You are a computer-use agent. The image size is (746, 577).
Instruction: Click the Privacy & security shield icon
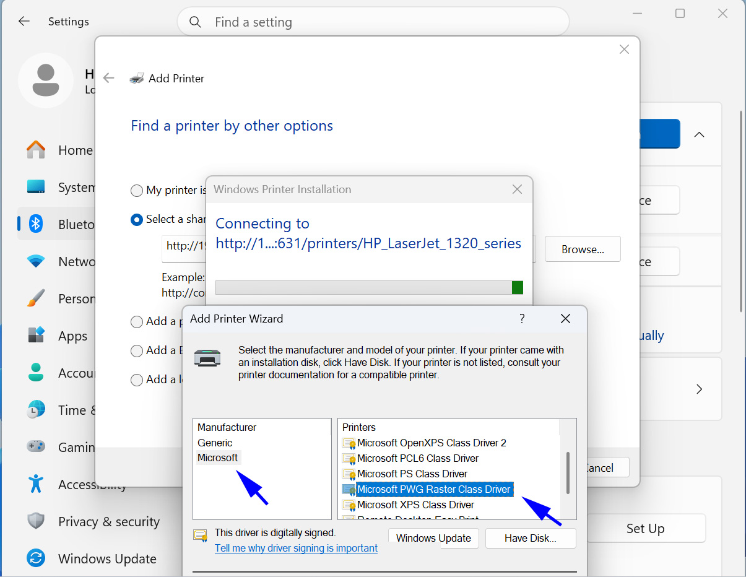pyautogui.click(x=36, y=521)
